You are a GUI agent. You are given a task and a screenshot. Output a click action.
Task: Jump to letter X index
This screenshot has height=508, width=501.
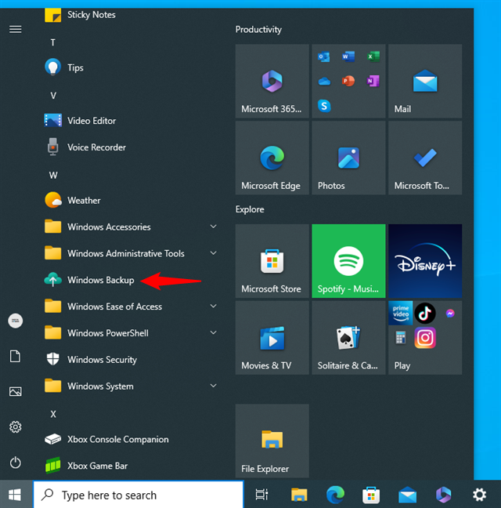coord(53,414)
